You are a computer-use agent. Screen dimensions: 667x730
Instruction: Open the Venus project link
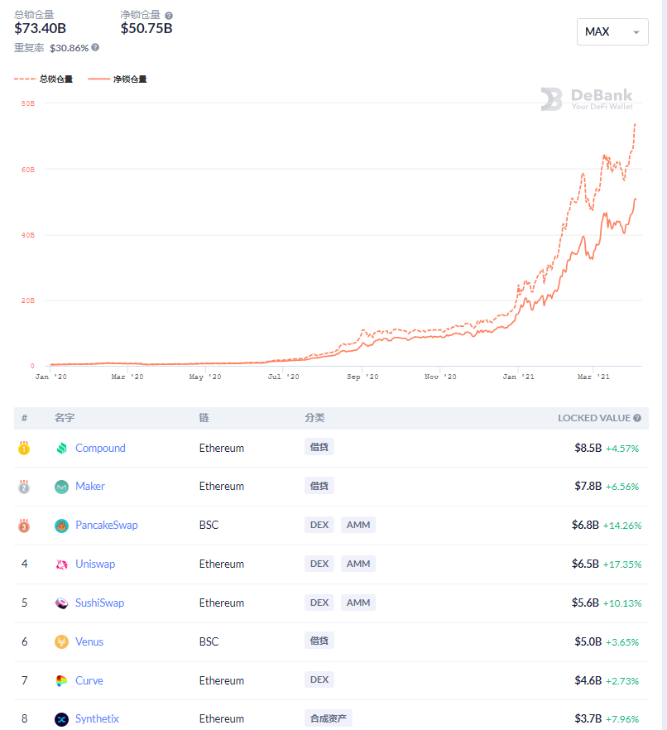[x=89, y=641]
